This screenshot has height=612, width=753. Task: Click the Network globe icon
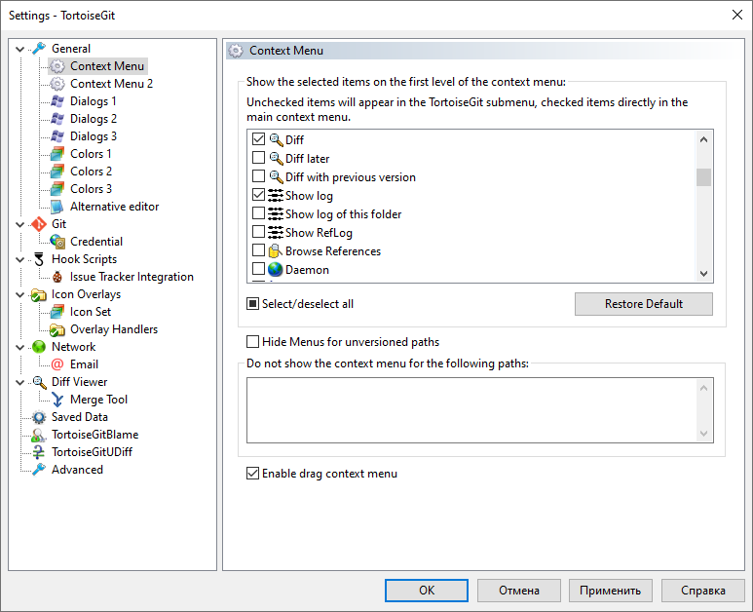[x=39, y=347]
